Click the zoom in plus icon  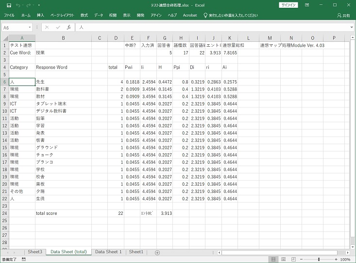pyautogui.click(x=336, y=260)
